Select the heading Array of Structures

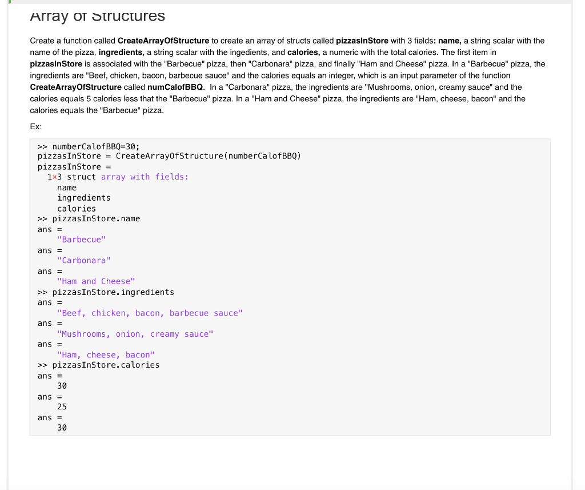[x=97, y=16]
